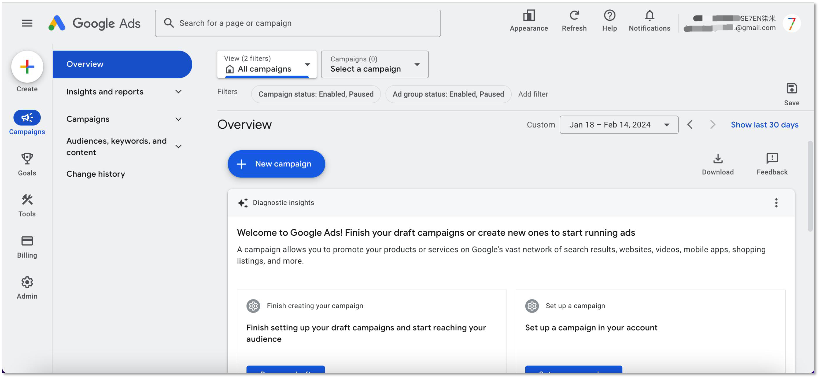Edit the Ad group status filter chip

click(x=448, y=94)
